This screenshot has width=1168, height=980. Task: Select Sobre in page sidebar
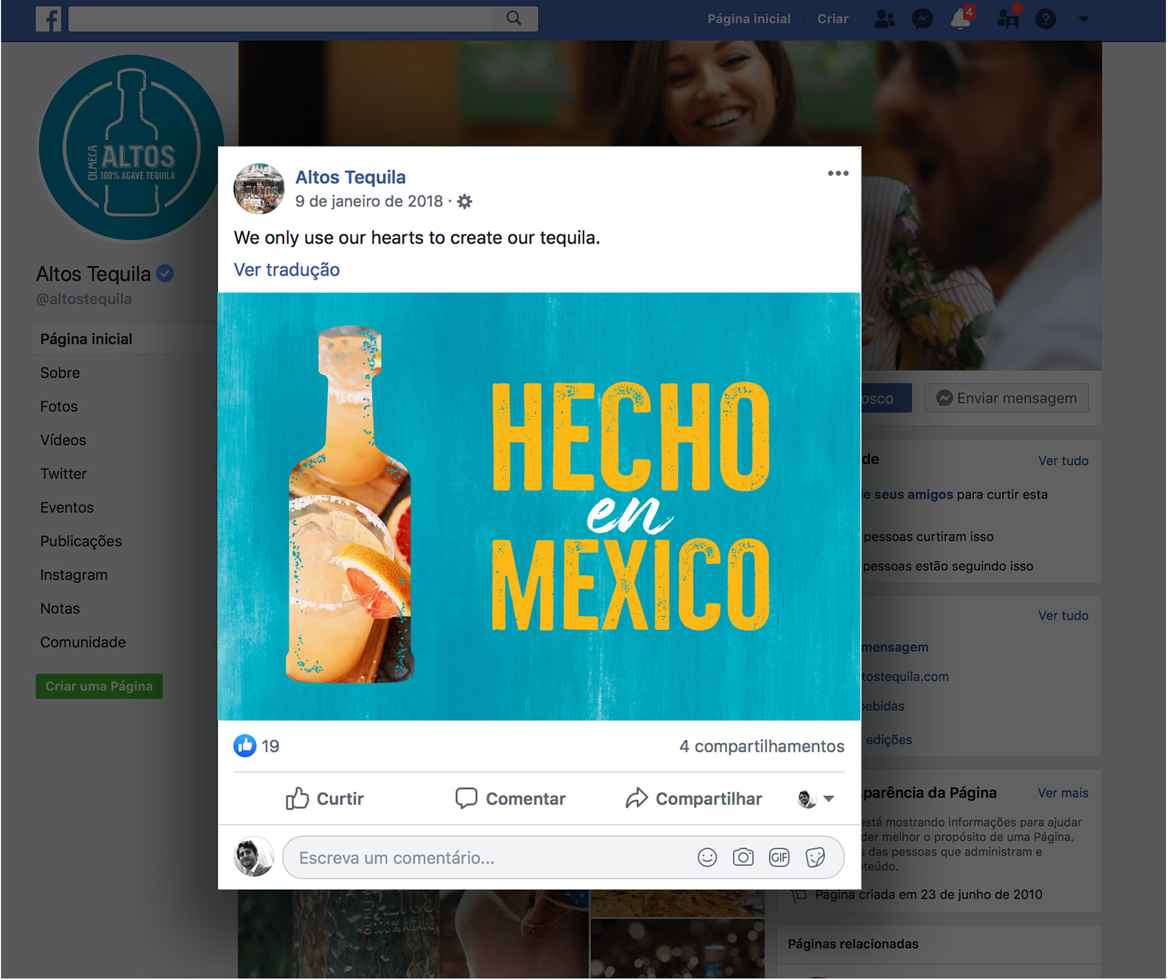tap(60, 373)
